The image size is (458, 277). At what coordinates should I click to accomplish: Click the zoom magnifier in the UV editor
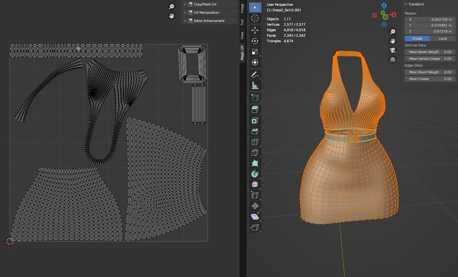click(x=171, y=7)
